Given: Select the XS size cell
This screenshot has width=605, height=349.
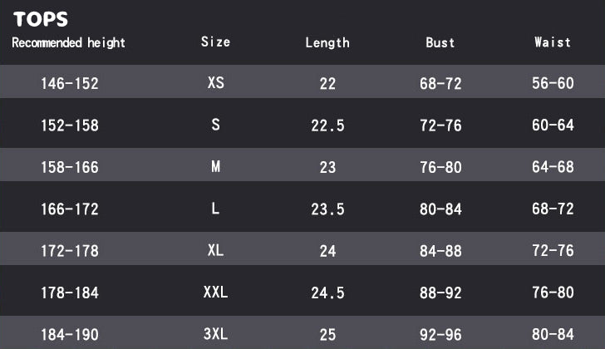Looking at the screenshot, I should click(215, 83).
